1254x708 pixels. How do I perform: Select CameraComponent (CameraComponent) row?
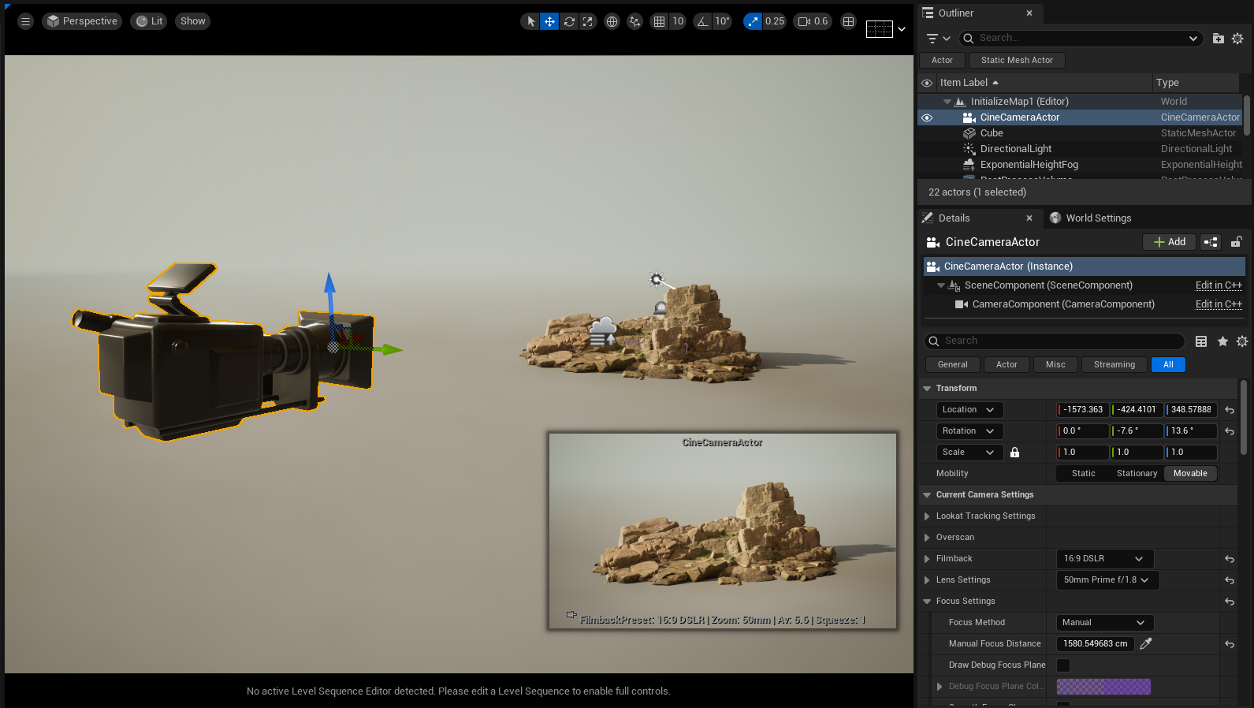point(1063,304)
